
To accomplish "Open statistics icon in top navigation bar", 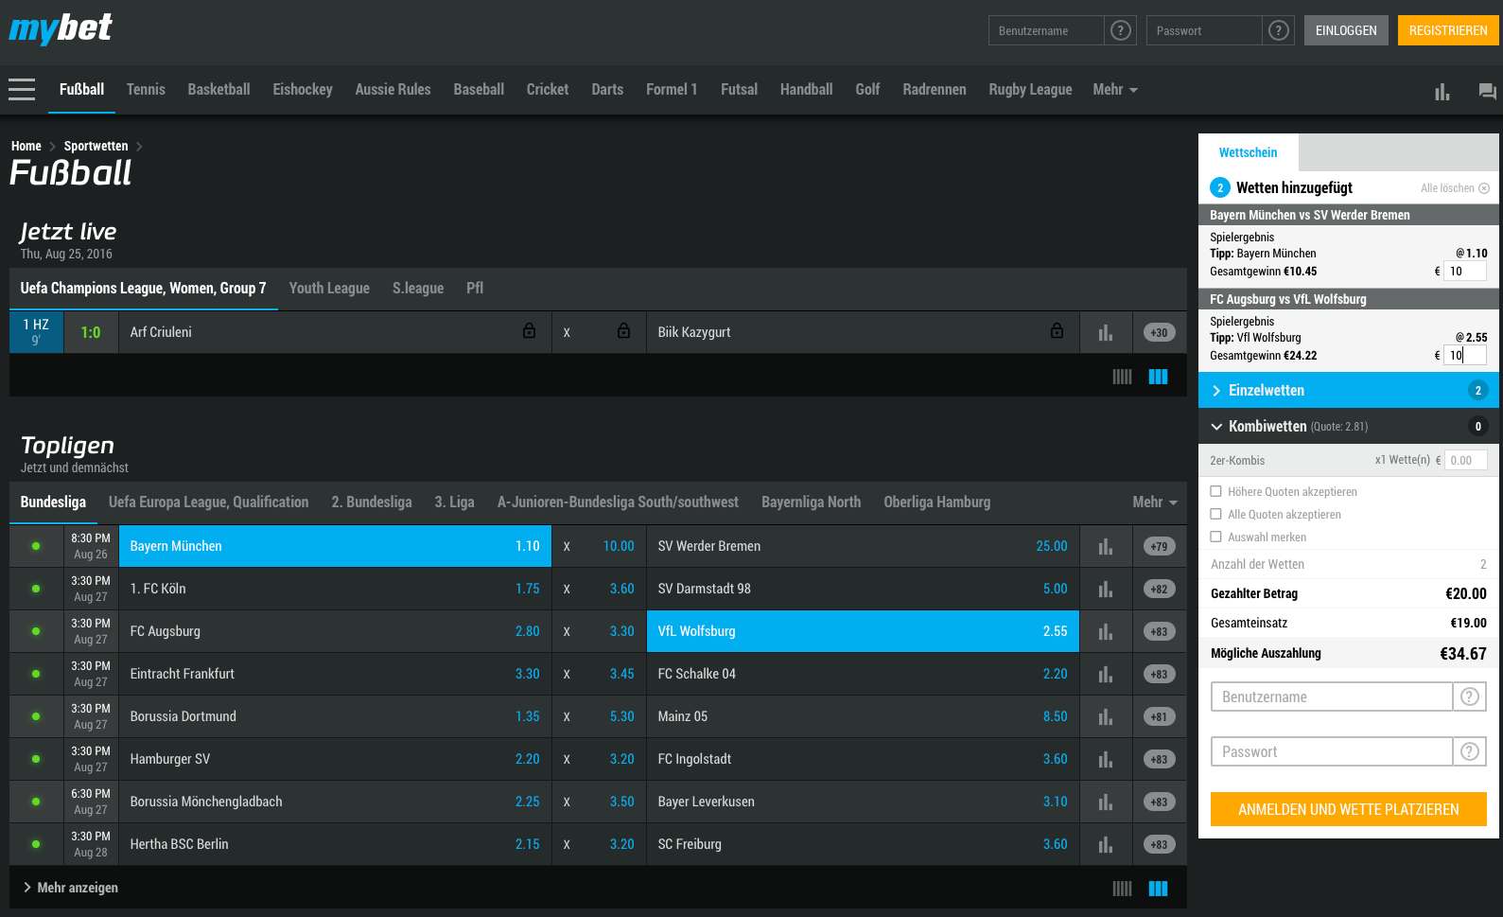I will [x=1442, y=91].
